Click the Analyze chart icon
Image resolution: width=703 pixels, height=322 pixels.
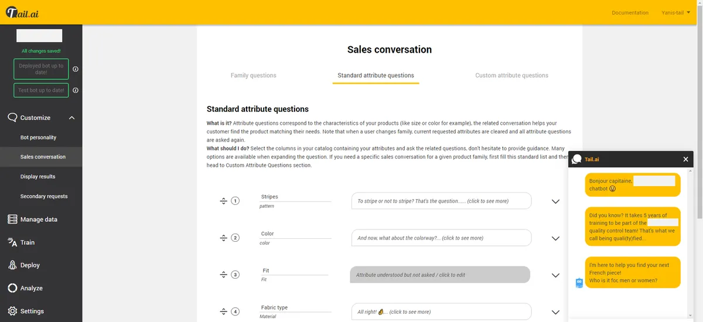pyautogui.click(x=12, y=288)
